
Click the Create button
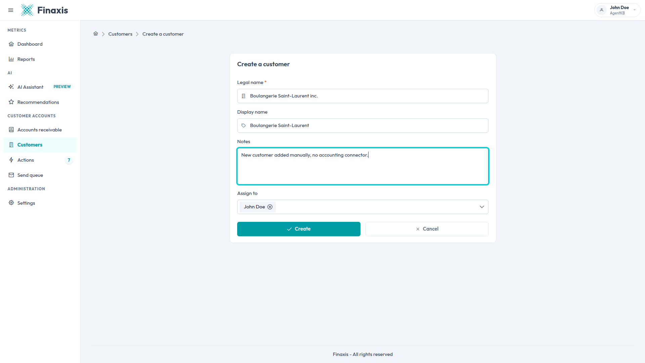(x=299, y=229)
